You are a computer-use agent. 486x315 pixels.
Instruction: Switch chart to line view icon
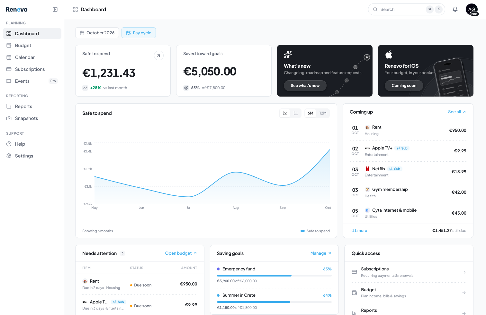point(285,113)
